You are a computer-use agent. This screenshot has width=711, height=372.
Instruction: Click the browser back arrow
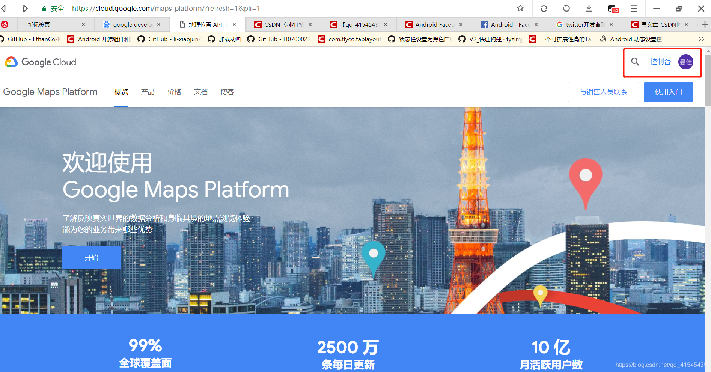coord(4,8)
